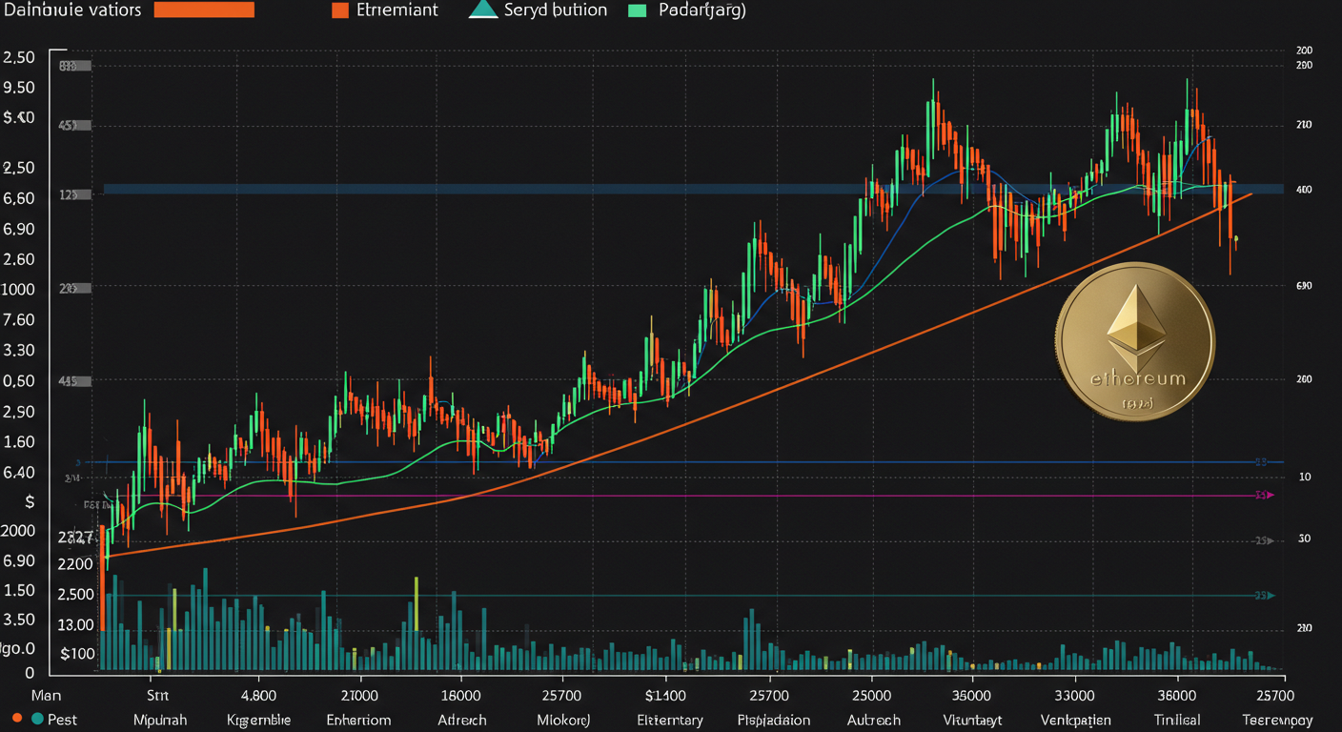Select the Autrech bottom label
The width and height of the screenshot is (1342, 732).
tap(872, 720)
